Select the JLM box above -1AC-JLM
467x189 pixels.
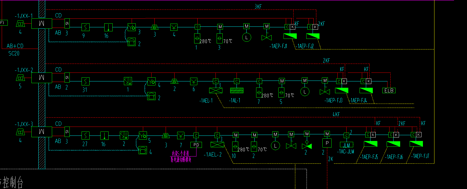pyautogui.click(x=347, y=145)
